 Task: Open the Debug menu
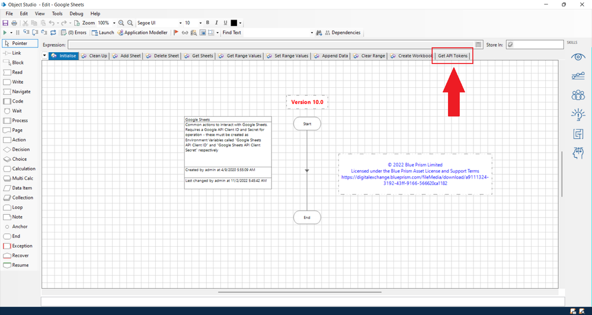tap(76, 13)
